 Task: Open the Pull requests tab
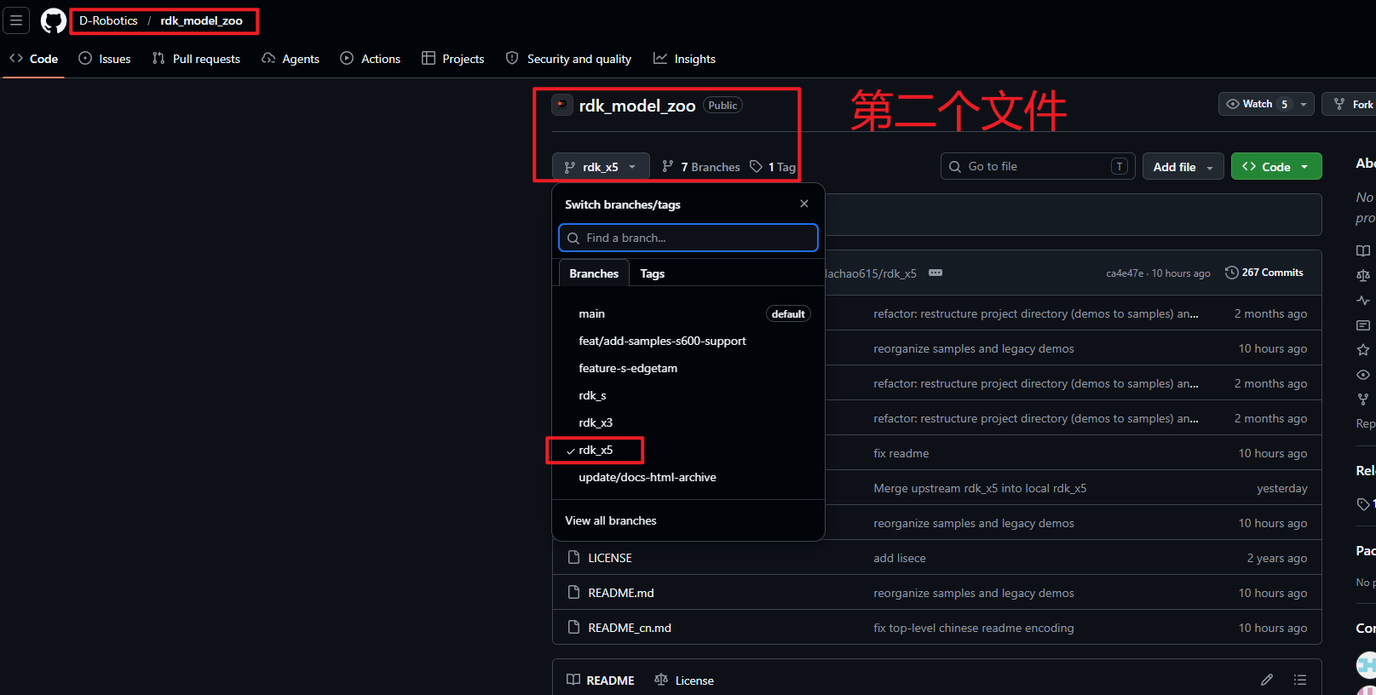tap(196, 59)
